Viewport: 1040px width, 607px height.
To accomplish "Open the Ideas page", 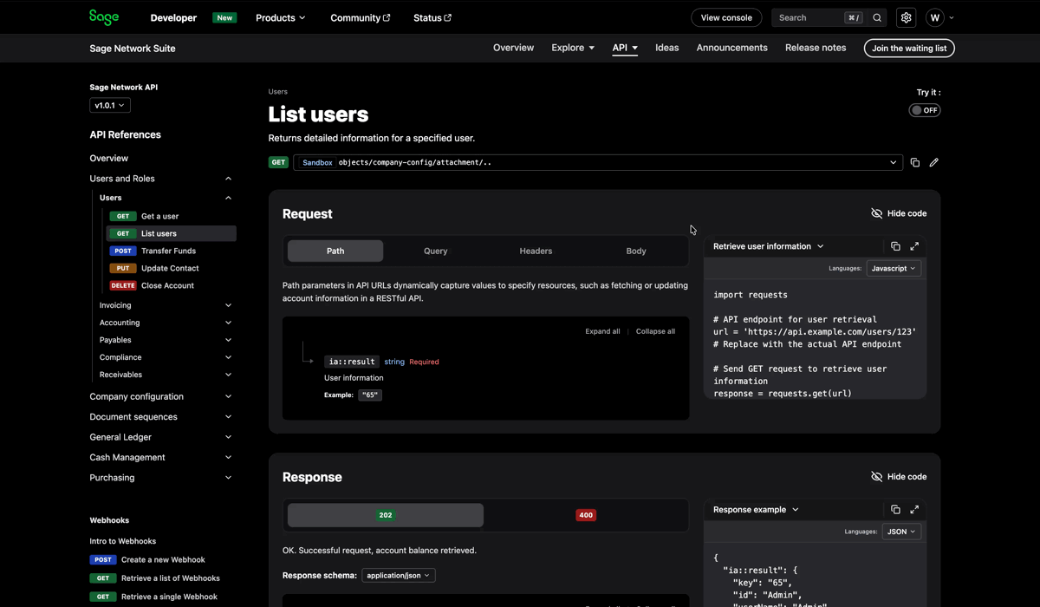I will click(667, 48).
